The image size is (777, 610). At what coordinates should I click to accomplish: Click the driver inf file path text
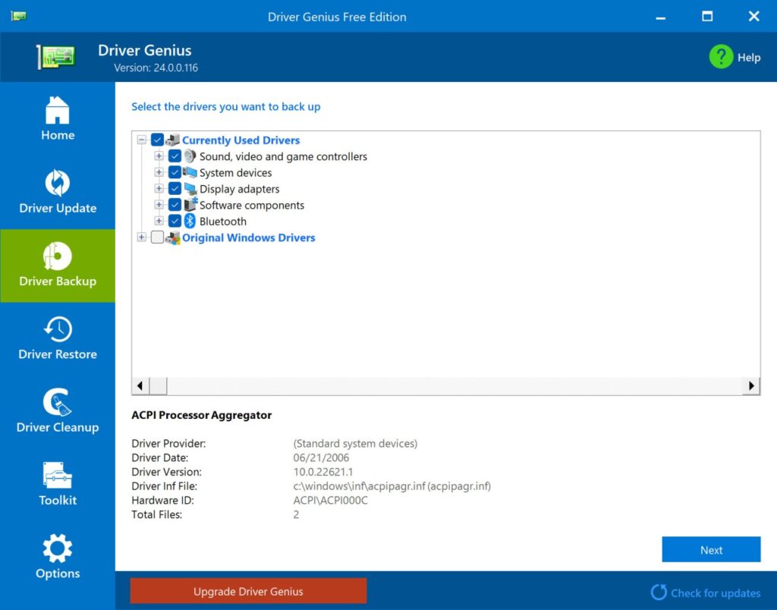click(x=392, y=486)
